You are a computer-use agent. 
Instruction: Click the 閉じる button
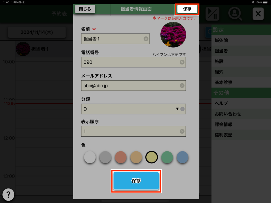tap(85, 9)
